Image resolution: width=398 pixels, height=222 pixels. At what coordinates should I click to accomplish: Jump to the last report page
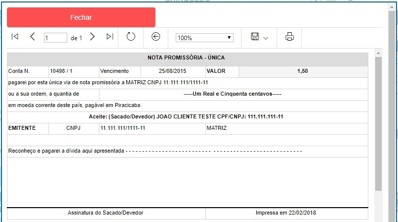point(110,37)
